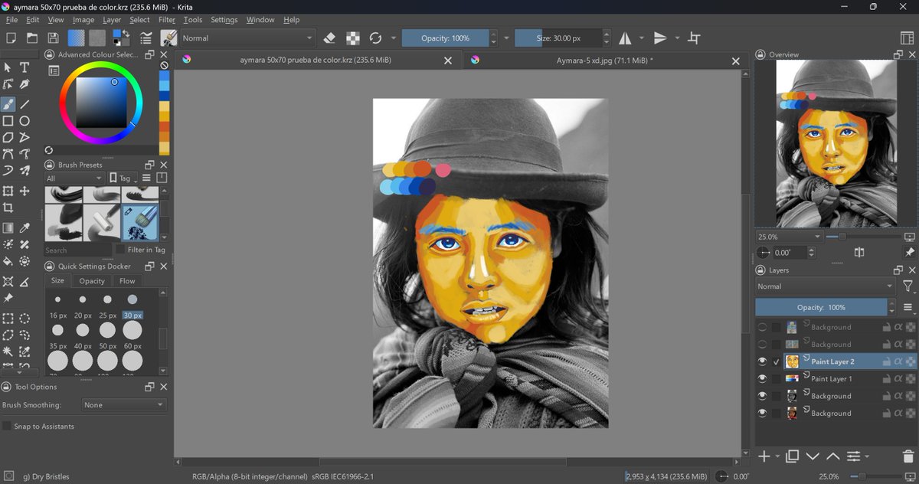Open the brush preset tag filter All dropdown
The image size is (919, 484).
point(74,178)
